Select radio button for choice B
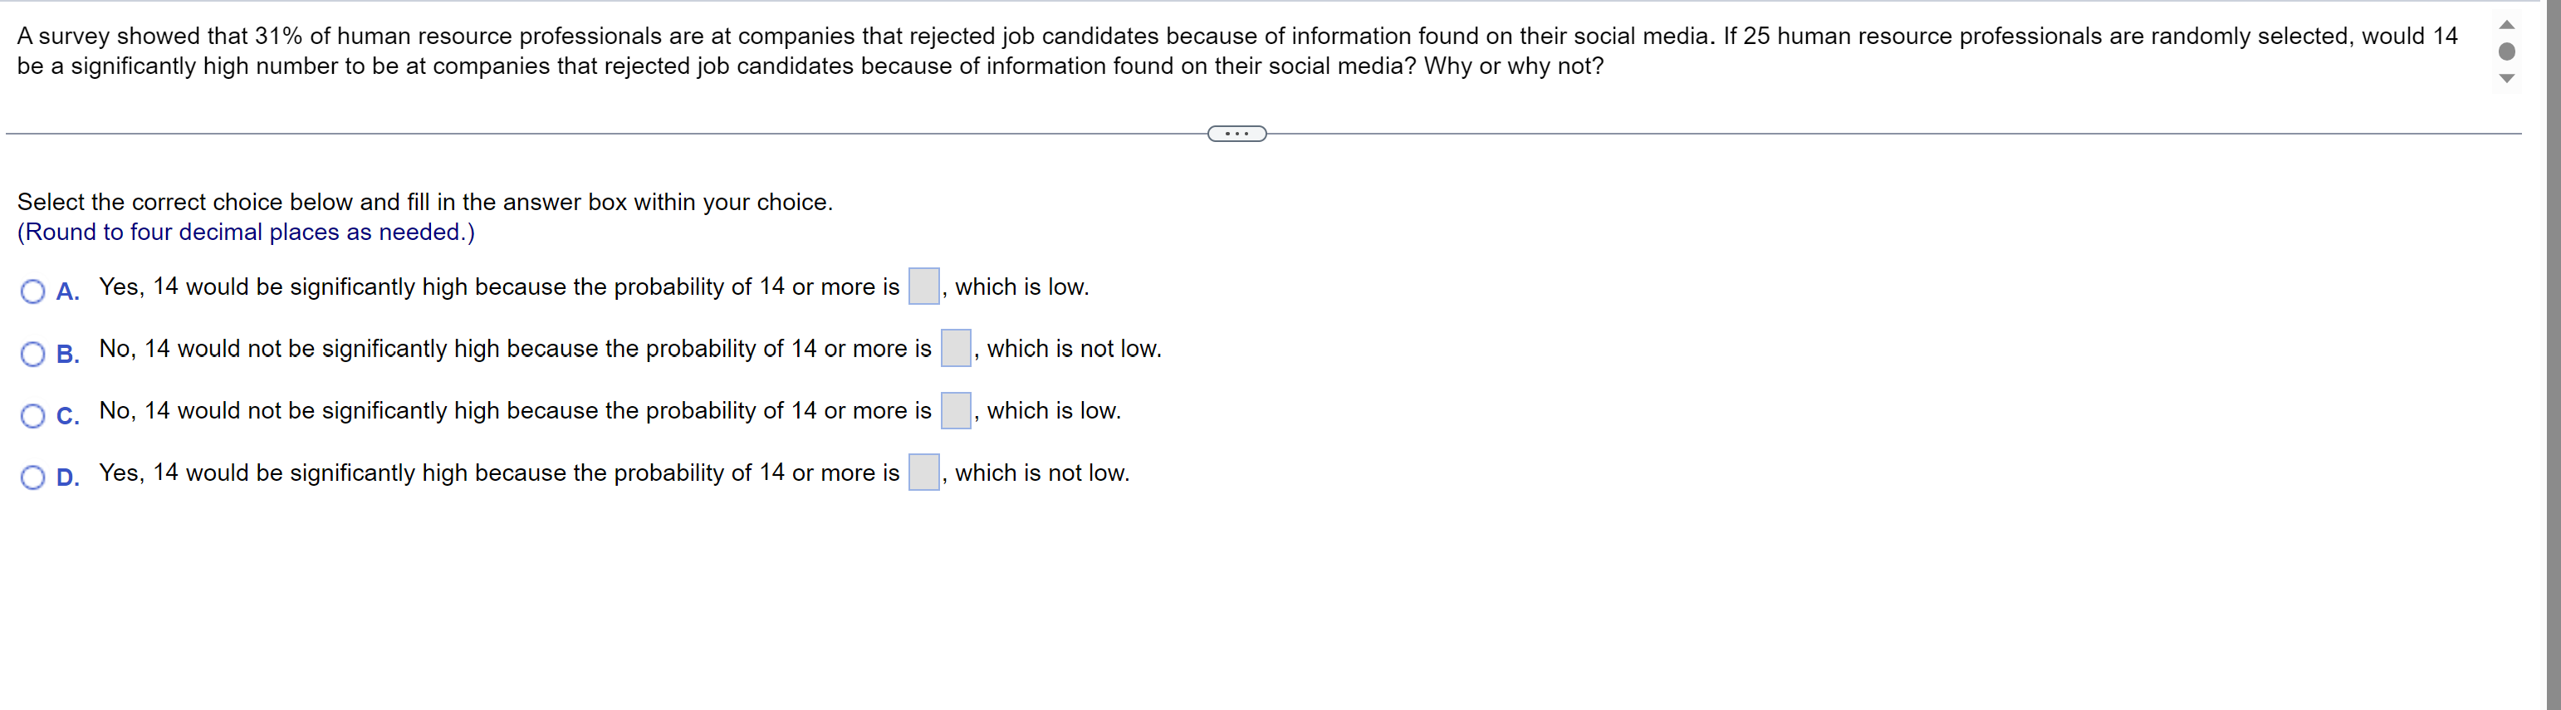This screenshot has height=710, width=2561. (33, 354)
